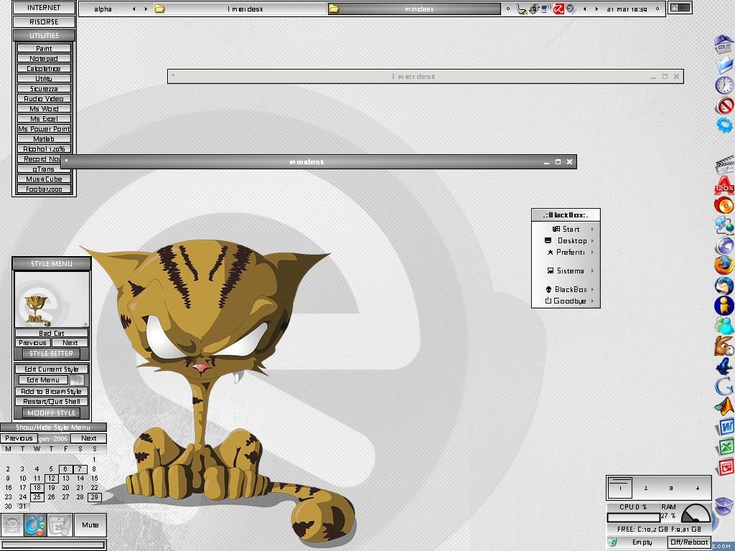Open the clock icon in the dock

point(724,85)
